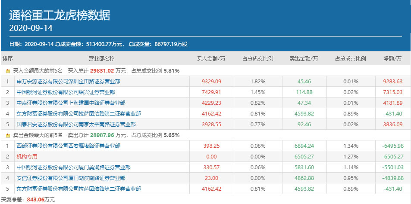Image resolution: width=411 pixels, height=204 pixels.
Task: Select sell amount 5831.60
Action: click(x=304, y=167)
